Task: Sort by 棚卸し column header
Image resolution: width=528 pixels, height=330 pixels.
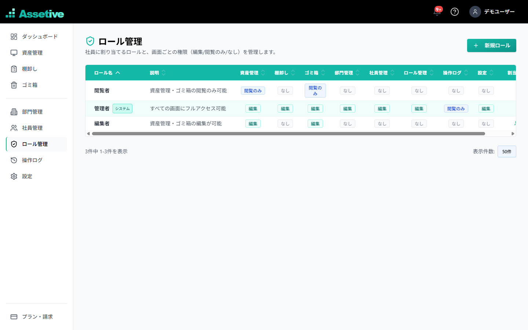Action: [x=285, y=73]
